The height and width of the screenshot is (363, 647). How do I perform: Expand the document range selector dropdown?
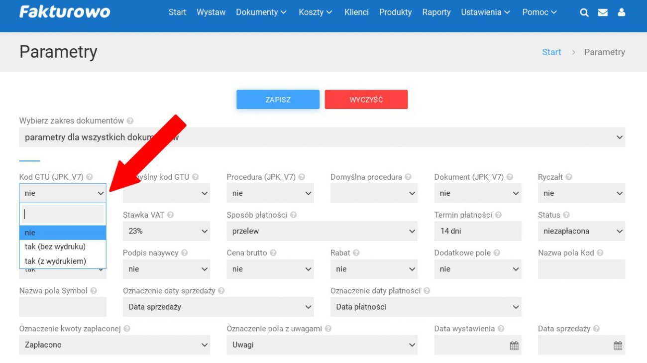[x=322, y=137]
